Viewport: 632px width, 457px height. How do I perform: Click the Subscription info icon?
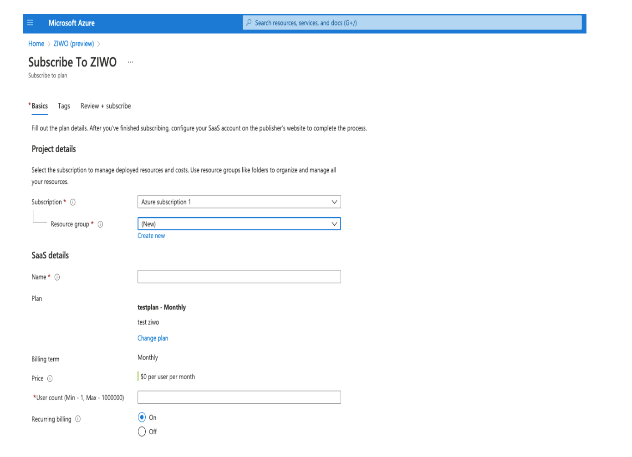click(73, 202)
